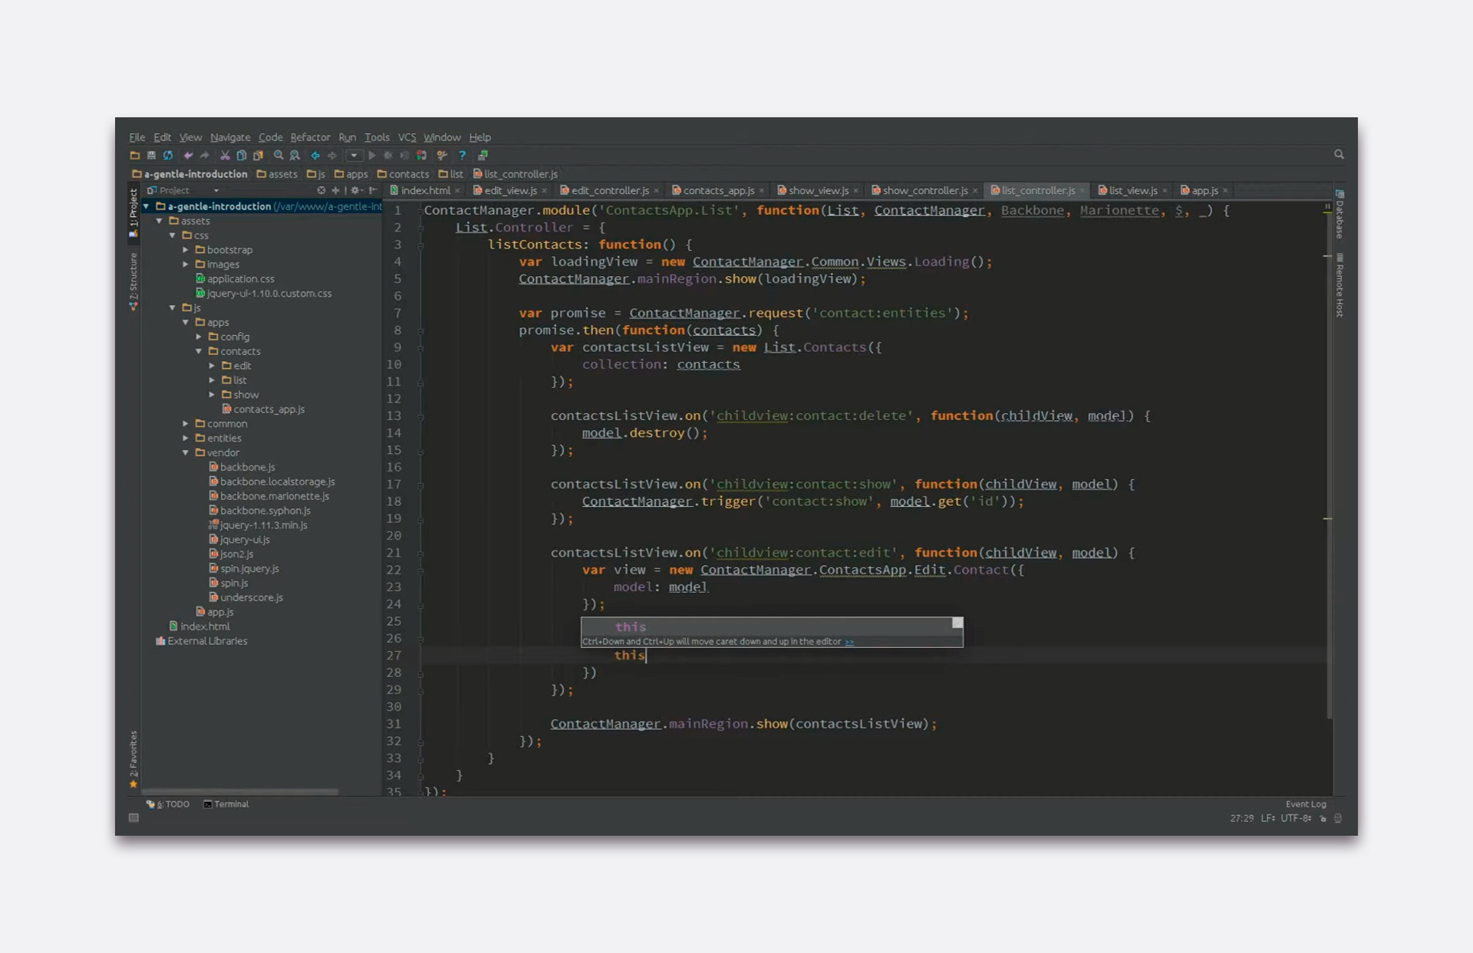The image size is (1473, 953).
Task: Toggle the Database side panel
Action: 1340,215
